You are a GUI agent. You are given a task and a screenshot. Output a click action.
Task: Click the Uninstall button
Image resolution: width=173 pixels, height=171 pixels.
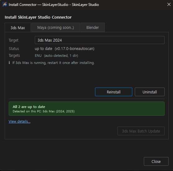pos(150,92)
